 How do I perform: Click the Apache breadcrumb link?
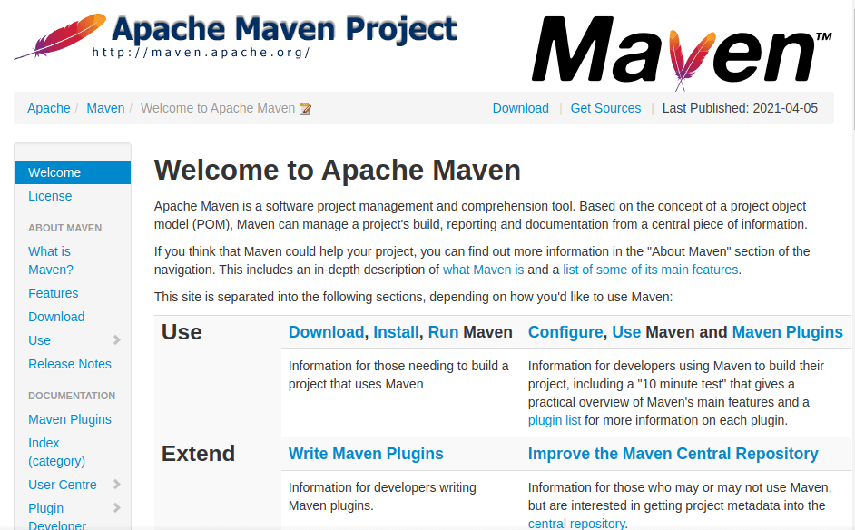coord(49,108)
